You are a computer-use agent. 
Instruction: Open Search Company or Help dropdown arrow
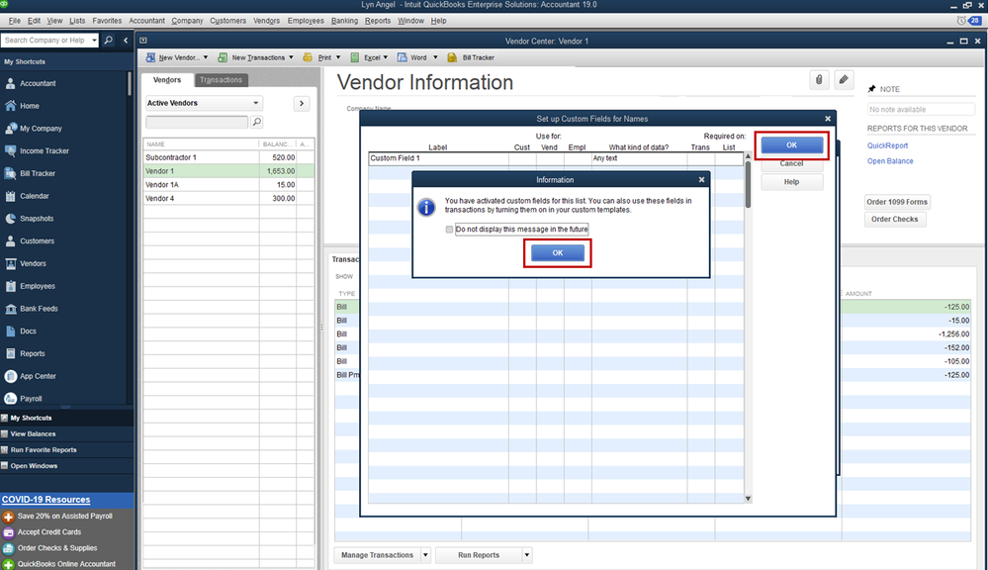click(95, 41)
